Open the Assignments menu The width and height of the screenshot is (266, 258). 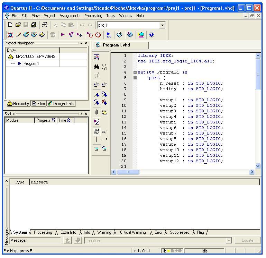(70, 16)
